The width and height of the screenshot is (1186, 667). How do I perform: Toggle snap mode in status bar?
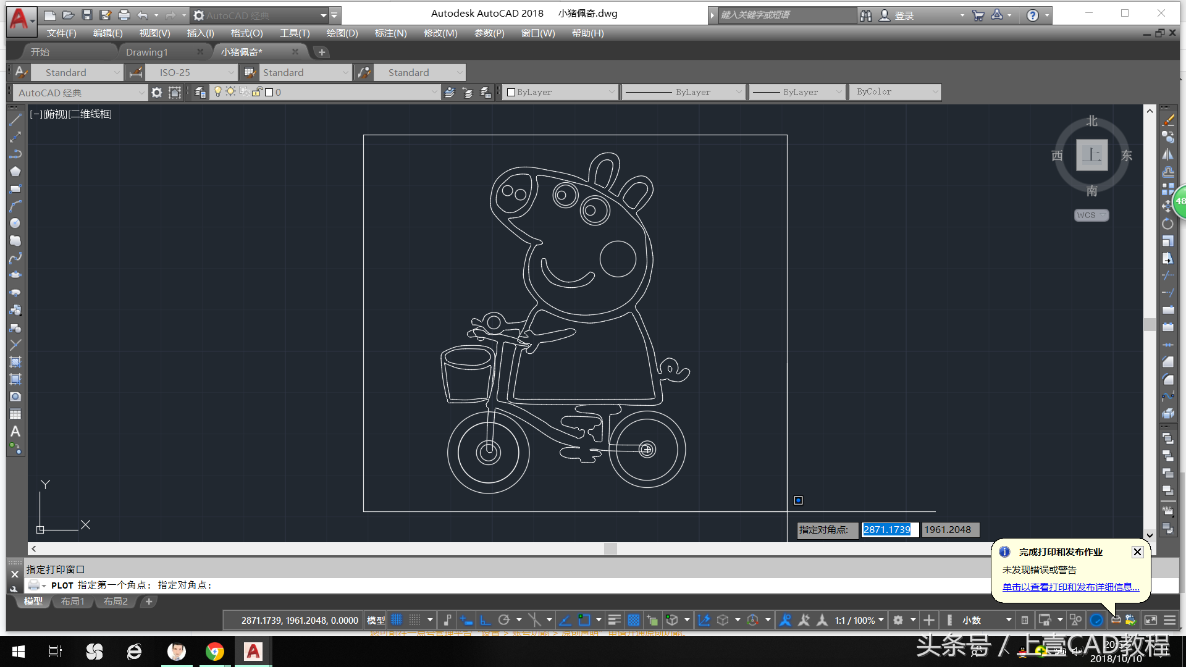pos(415,619)
